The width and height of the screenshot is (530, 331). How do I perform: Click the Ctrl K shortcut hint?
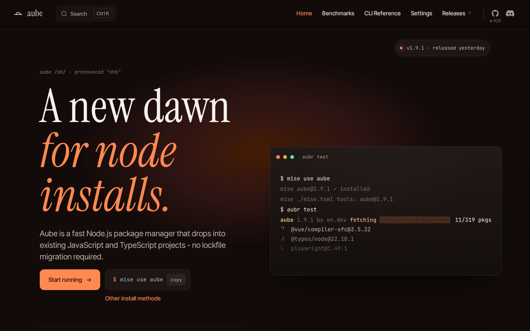click(103, 14)
